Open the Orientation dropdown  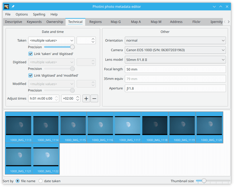[175, 41]
